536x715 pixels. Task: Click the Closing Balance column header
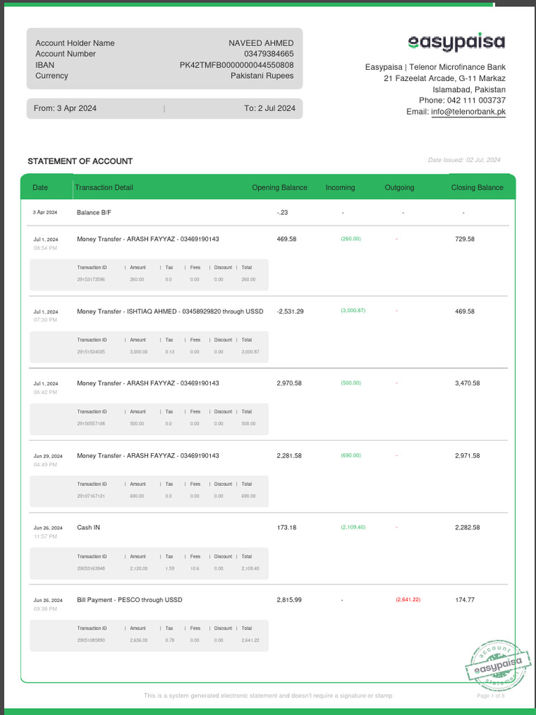click(477, 187)
